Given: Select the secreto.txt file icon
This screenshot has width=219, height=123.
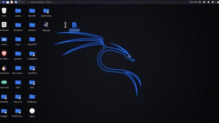Looking at the screenshot, I should coord(74,25).
